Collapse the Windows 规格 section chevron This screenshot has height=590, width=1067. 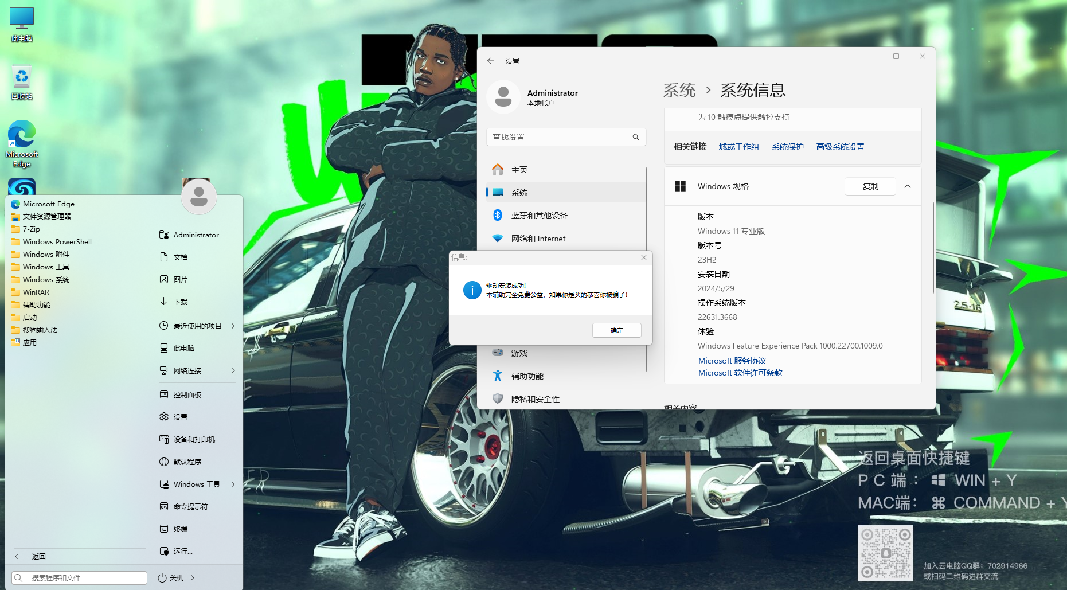pos(908,186)
